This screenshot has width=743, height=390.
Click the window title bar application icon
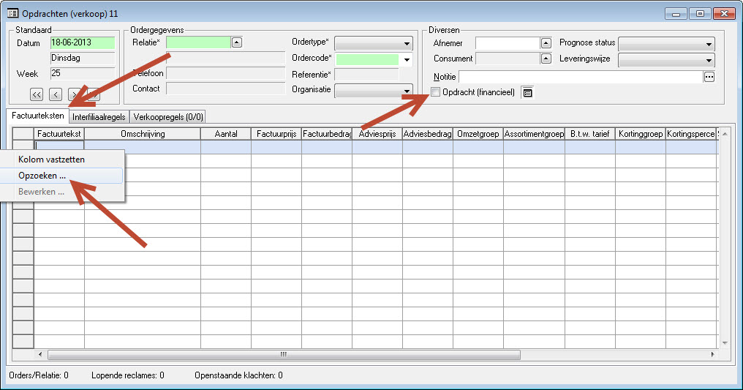pyautogui.click(x=12, y=13)
